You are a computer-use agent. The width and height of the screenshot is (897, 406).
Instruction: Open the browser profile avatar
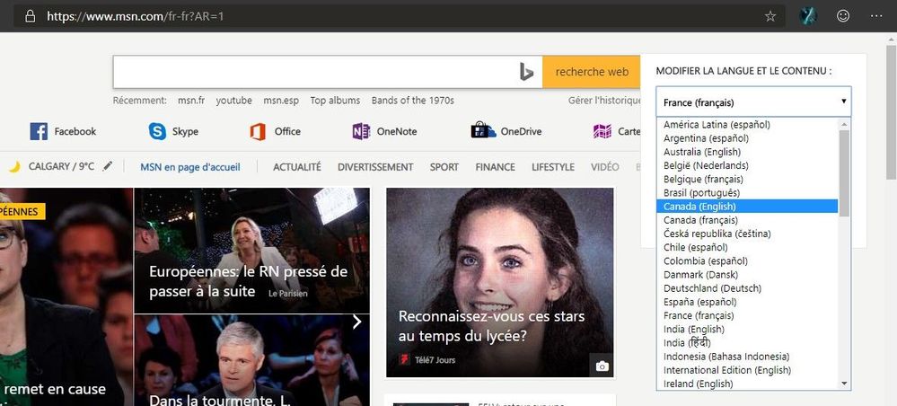[x=808, y=16]
